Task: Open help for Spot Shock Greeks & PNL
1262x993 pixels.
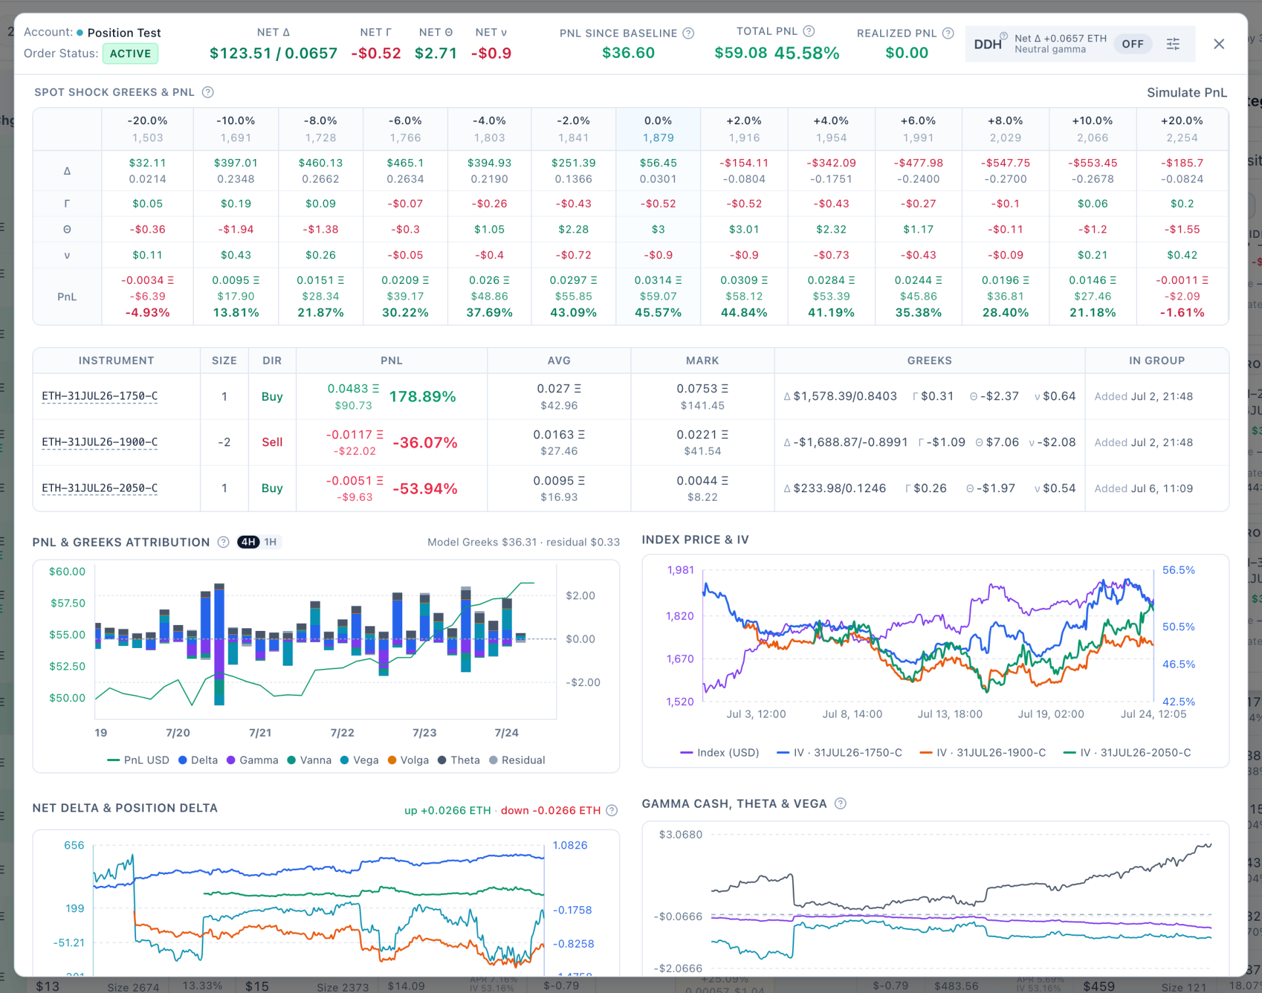Action: [208, 92]
